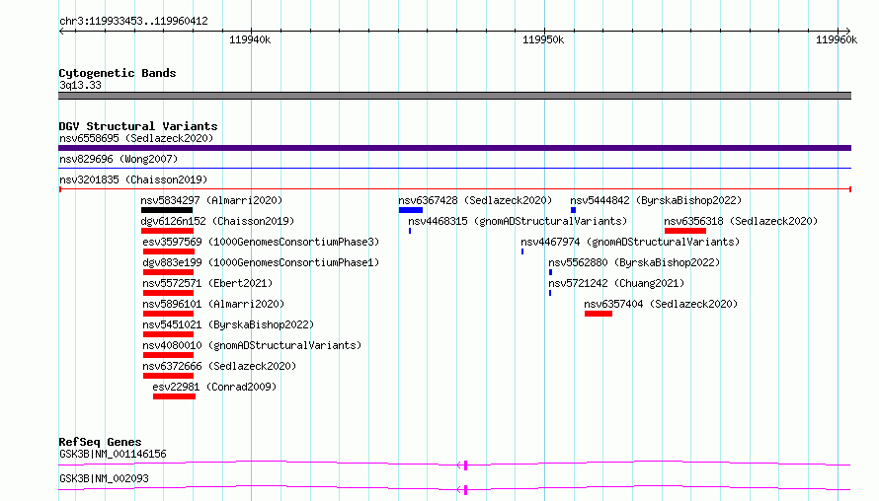Click the nsv5451021 (ByrskaBishop2022) label
Image resolution: width=879 pixels, height=501 pixels.
click(228, 324)
